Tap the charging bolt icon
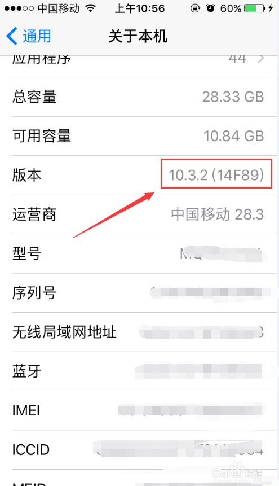 pos(271,8)
